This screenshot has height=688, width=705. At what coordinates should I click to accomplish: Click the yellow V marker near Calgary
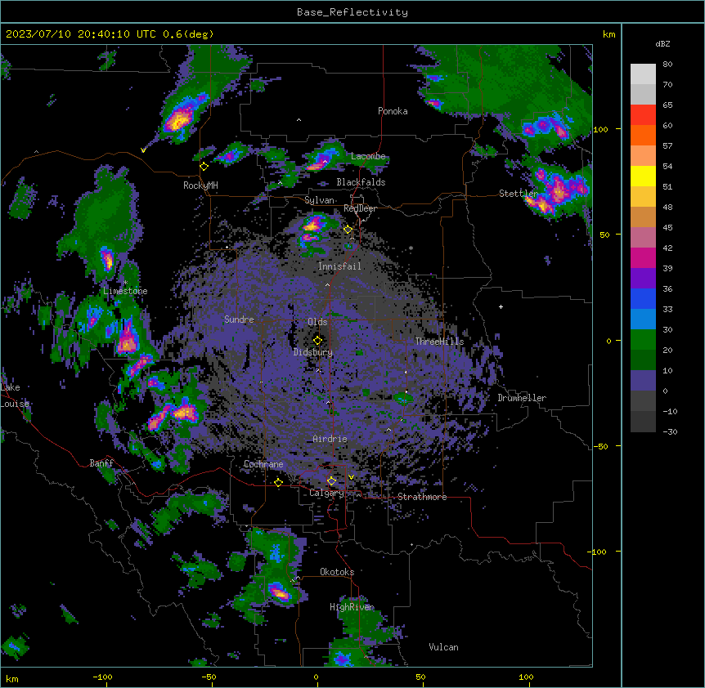click(x=351, y=477)
